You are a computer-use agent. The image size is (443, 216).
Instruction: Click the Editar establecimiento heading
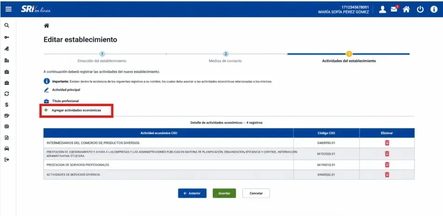click(80, 40)
